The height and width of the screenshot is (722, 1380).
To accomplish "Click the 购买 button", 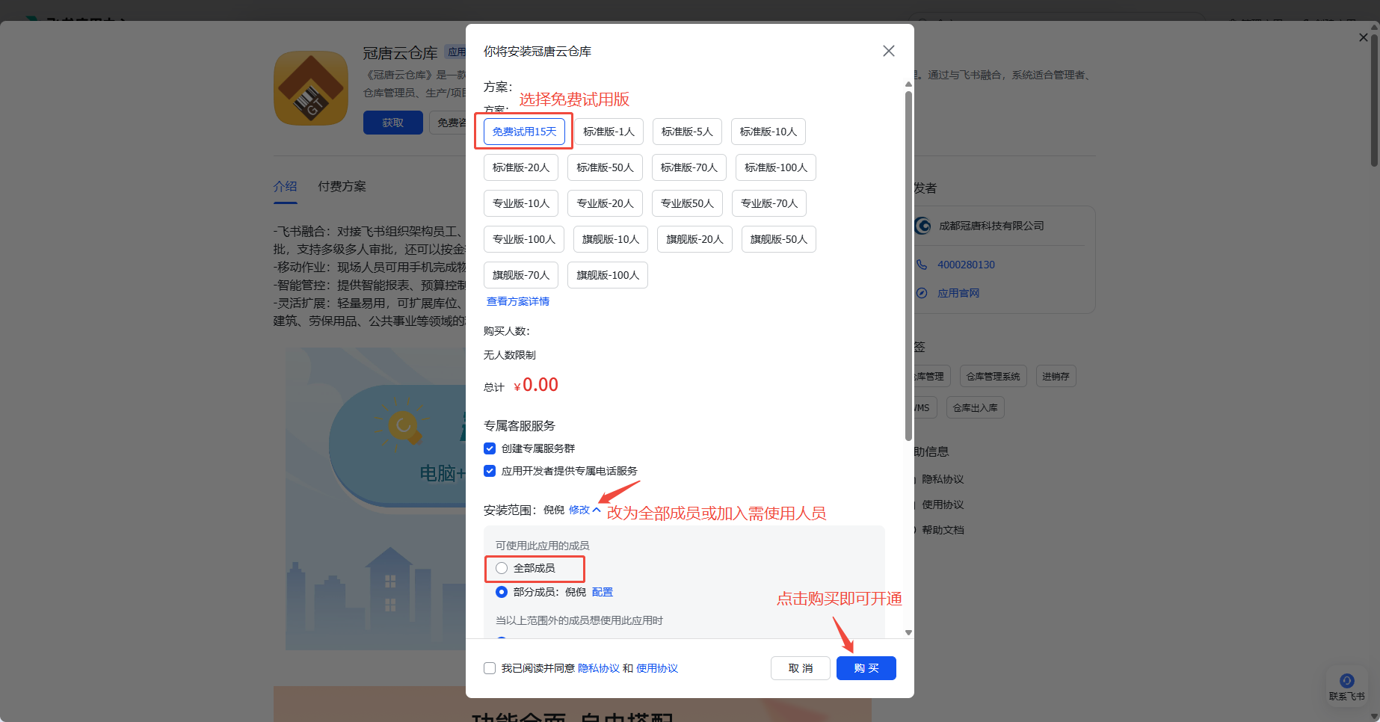I will click(866, 668).
